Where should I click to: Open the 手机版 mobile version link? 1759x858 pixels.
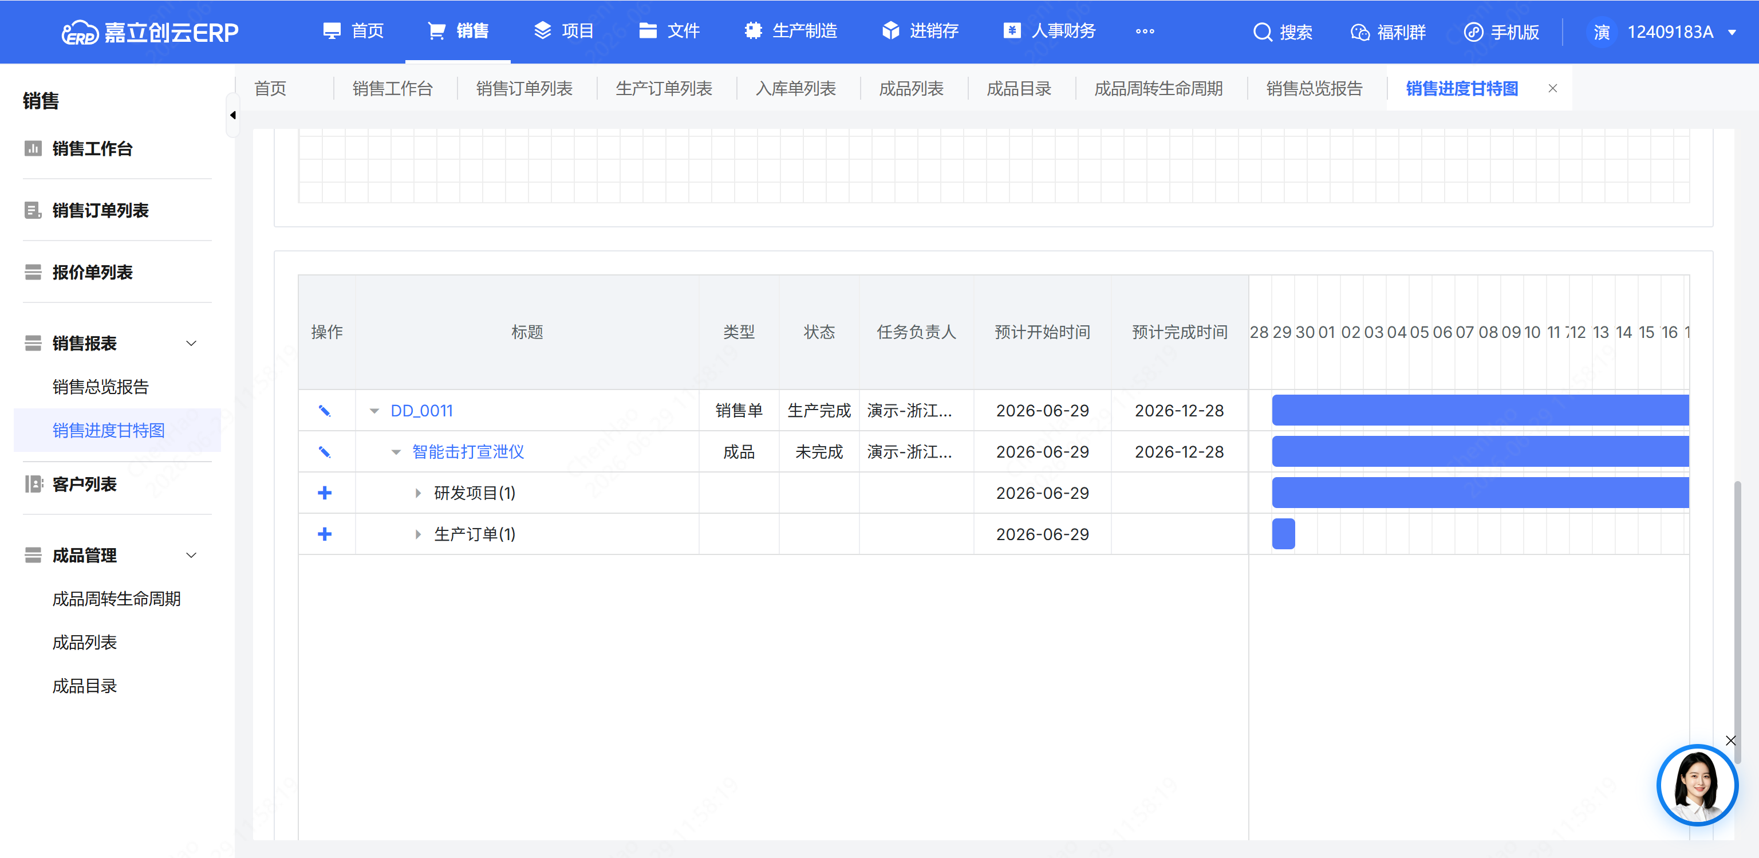(x=1501, y=32)
